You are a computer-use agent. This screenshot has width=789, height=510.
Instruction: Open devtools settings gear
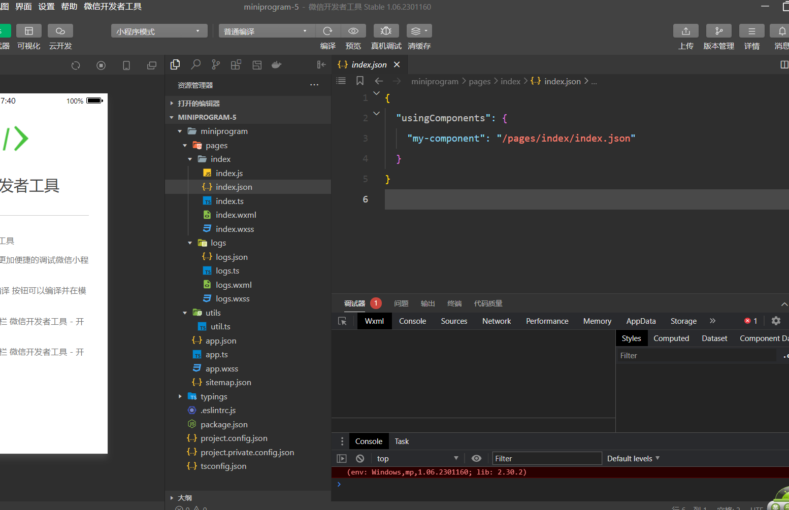[x=776, y=321]
